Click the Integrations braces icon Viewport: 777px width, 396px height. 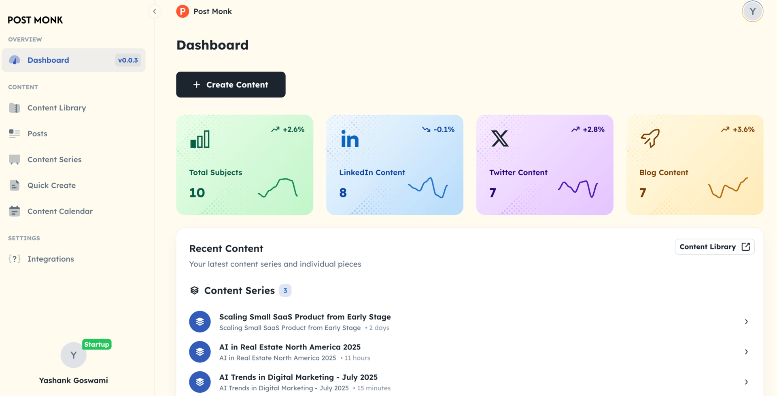pyautogui.click(x=15, y=259)
